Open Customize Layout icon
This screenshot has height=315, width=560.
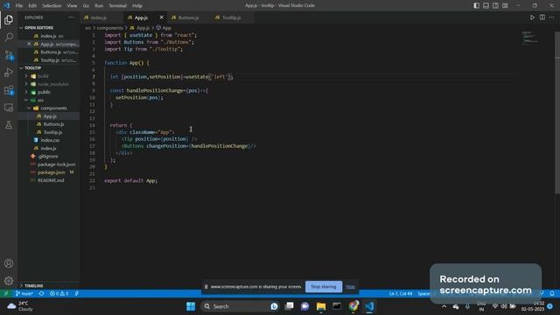pos(505,5)
